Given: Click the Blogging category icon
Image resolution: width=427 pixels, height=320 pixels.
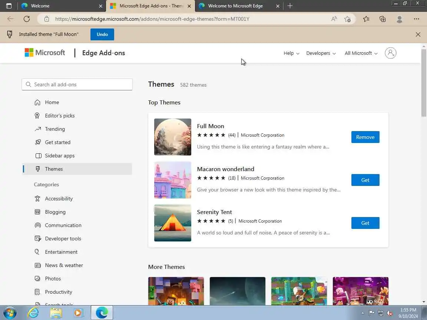Looking at the screenshot, I should tap(37, 212).
